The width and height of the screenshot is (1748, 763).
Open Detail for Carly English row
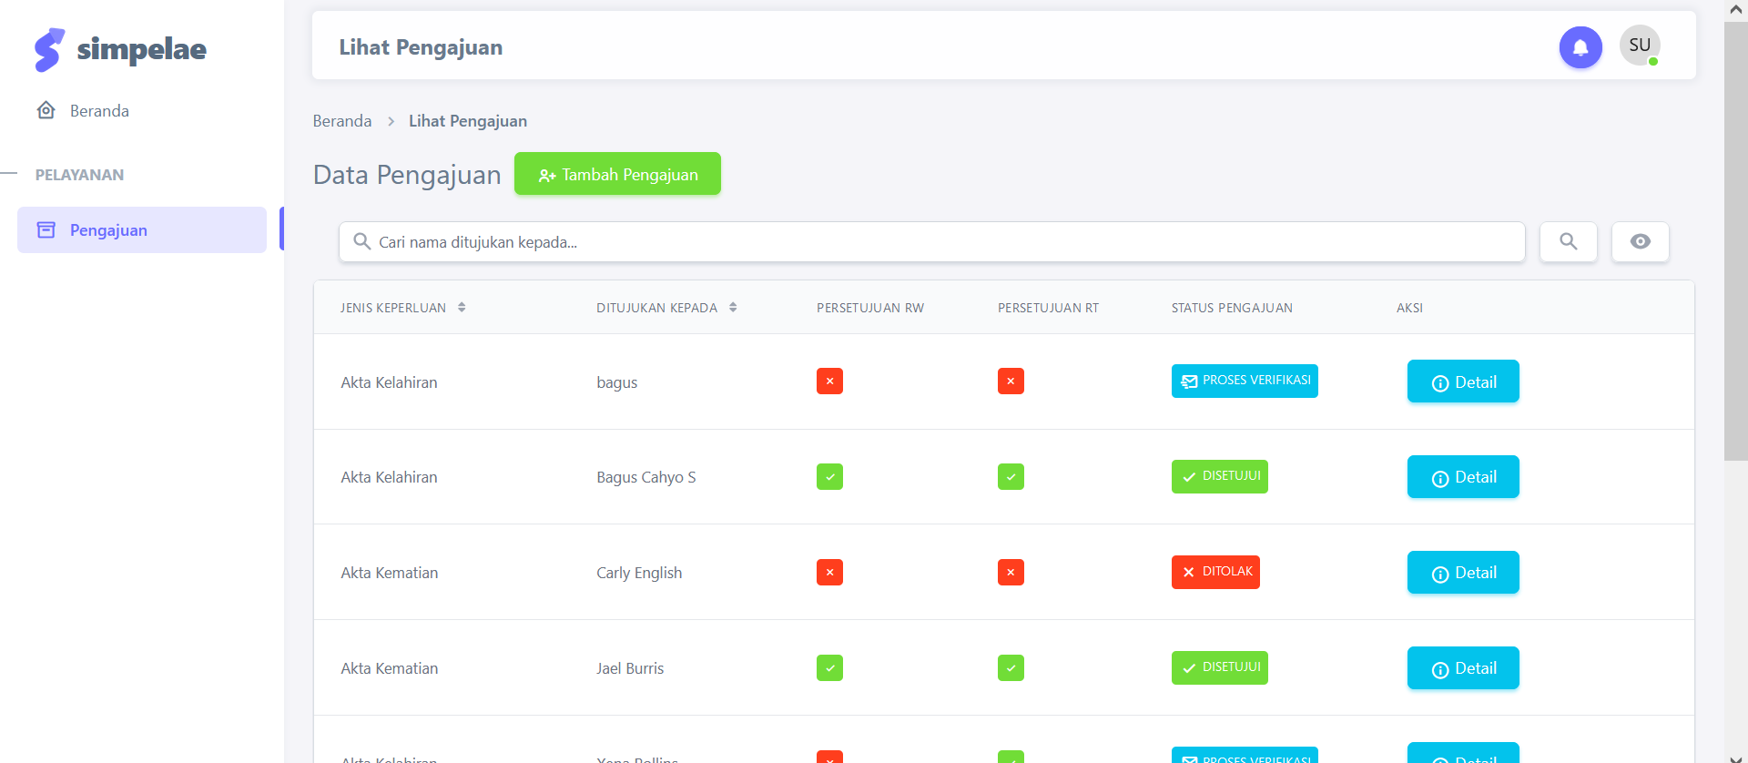click(1462, 573)
